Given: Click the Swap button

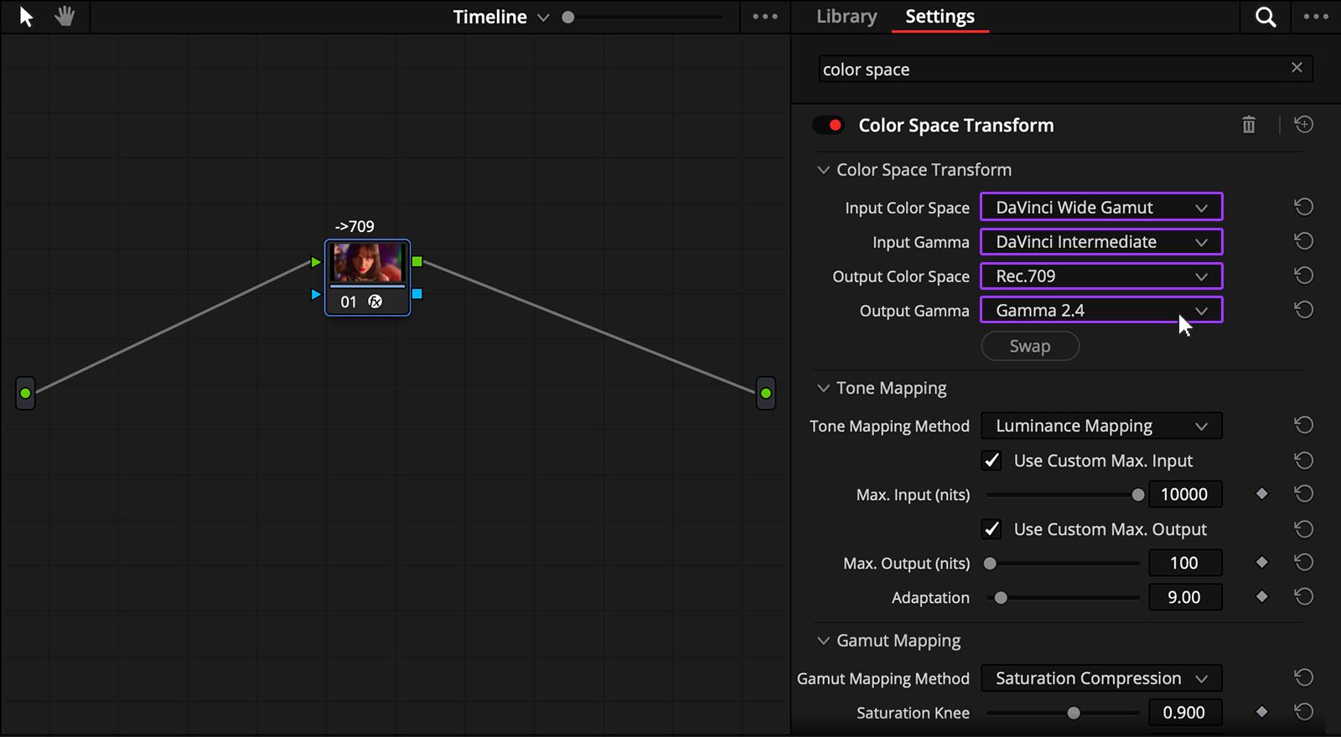Looking at the screenshot, I should [1029, 346].
